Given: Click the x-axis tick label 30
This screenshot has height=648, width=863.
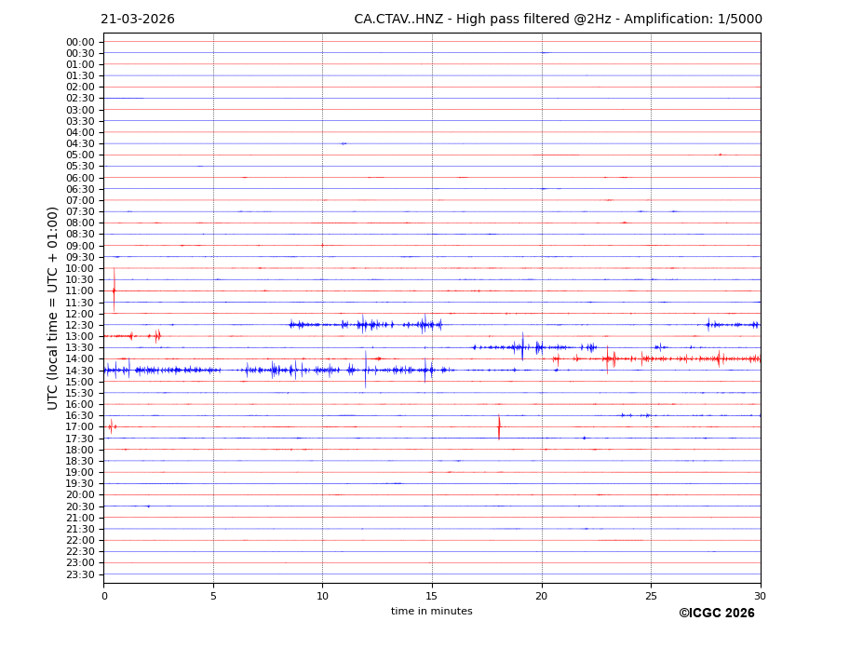Looking at the screenshot, I should 760,596.
